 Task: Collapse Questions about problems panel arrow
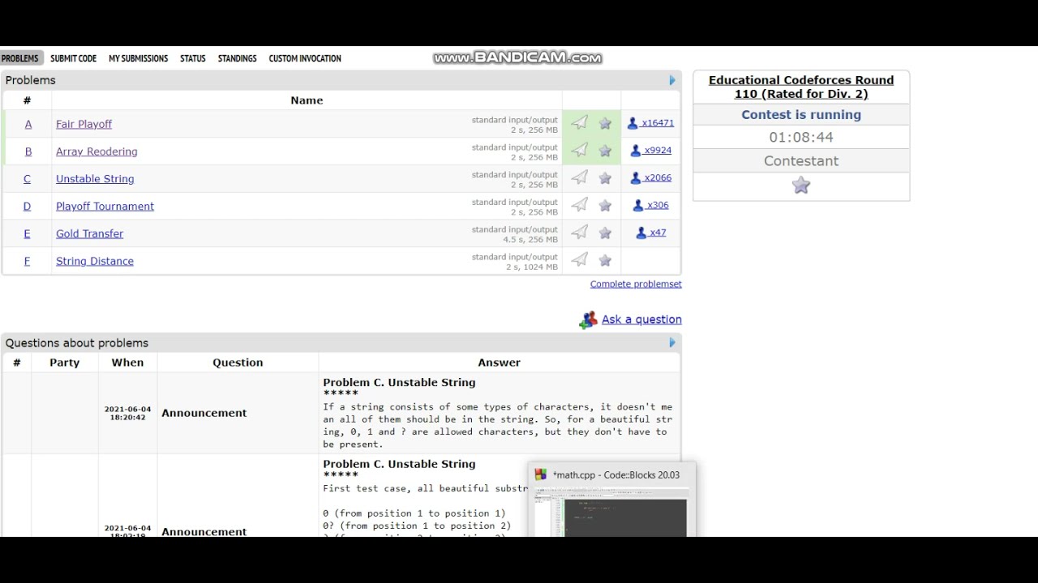672,343
